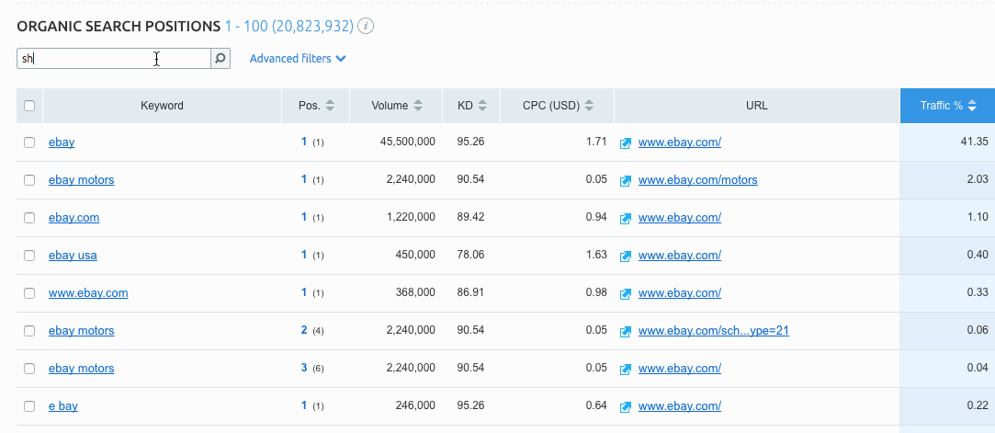Open the e bay keyword link
Image resolution: width=995 pixels, height=433 pixels.
(x=63, y=406)
